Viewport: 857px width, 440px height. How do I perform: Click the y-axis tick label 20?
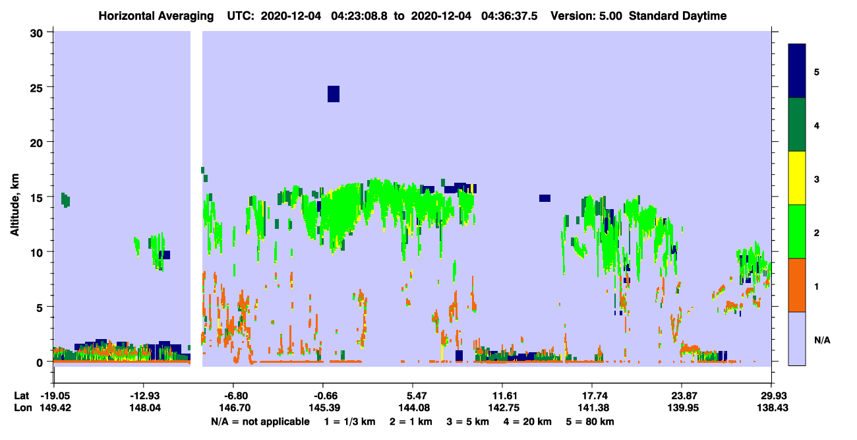[38, 142]
